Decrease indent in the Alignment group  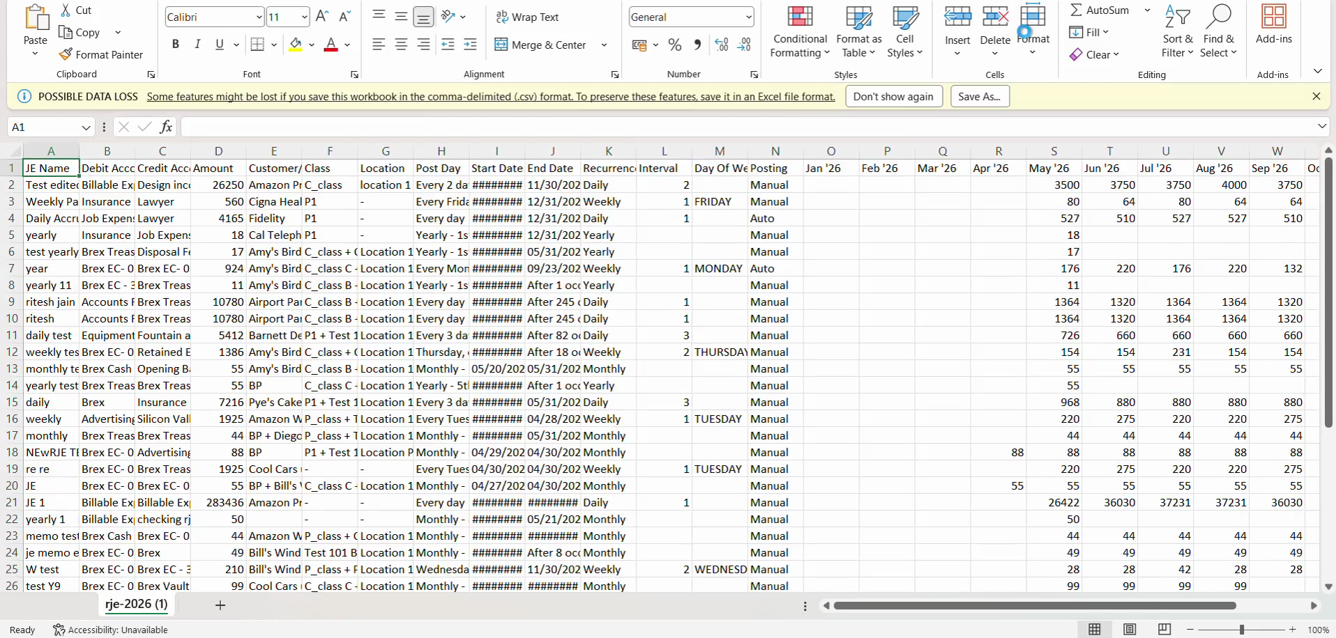[448, 45]
